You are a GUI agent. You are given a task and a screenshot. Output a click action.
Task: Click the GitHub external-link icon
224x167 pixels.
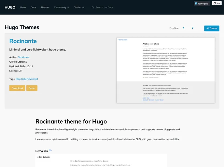point(83,7)
